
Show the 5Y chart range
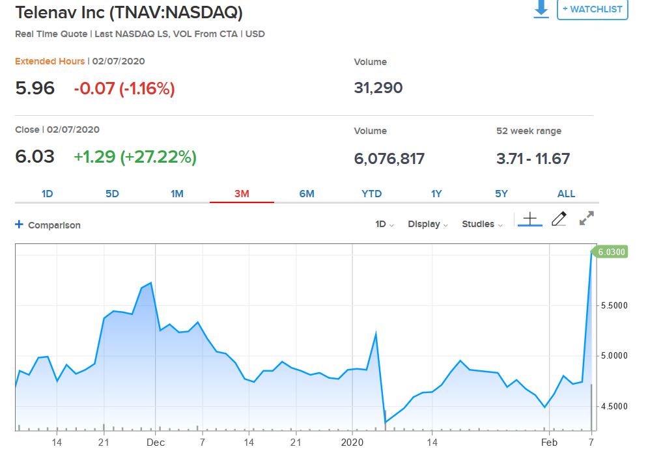pos(501,193)
